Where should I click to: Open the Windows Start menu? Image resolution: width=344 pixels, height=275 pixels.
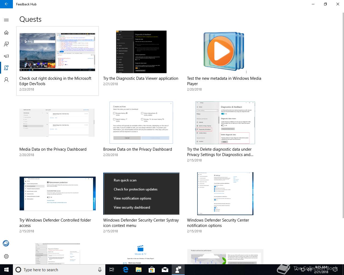pos(6,270)
